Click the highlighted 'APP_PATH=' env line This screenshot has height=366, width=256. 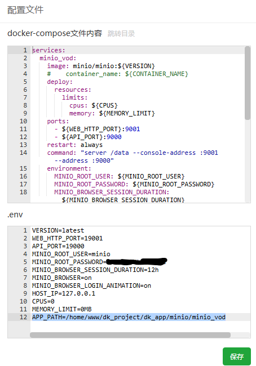tap(129, 317)
